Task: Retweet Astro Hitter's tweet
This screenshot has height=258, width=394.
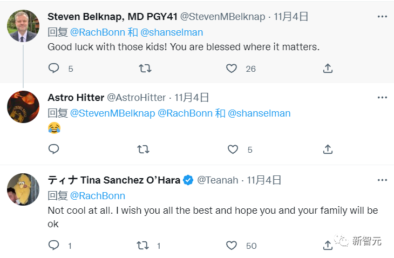Action: pos(143,149)
